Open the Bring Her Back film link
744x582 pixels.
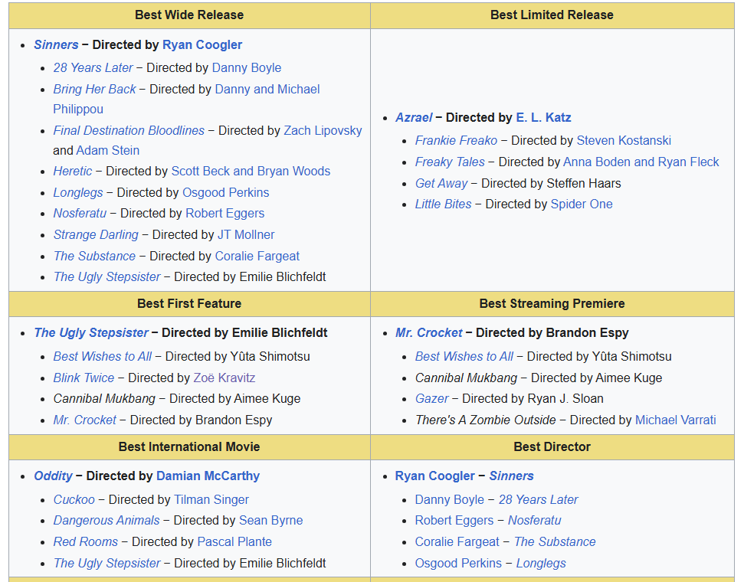point(94,89)
